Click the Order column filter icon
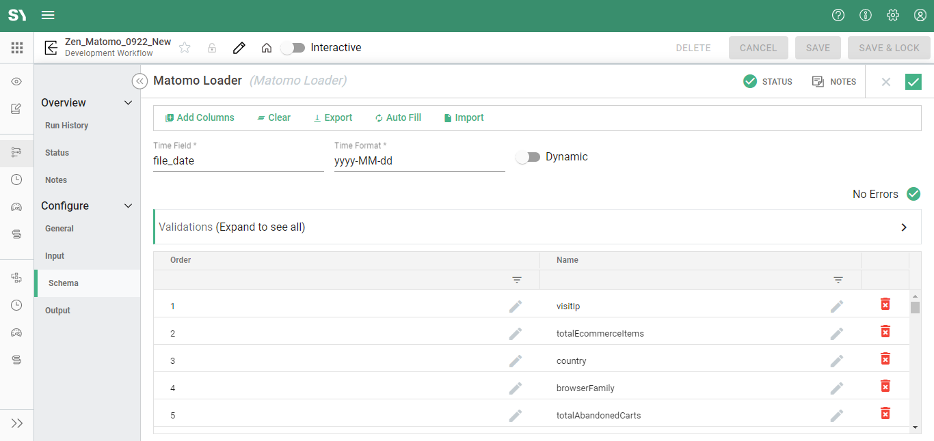934x441 pixels. [517, 280]
